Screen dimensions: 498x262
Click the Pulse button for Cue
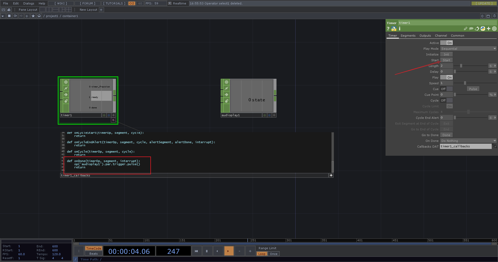coord(473,89)
